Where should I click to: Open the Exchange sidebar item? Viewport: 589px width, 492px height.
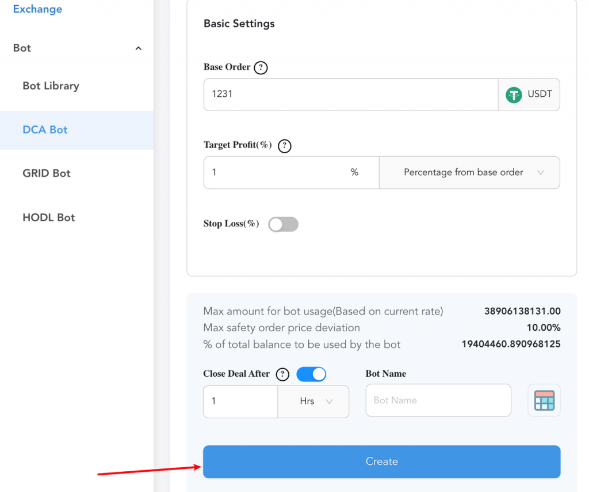tap(37, 9)
